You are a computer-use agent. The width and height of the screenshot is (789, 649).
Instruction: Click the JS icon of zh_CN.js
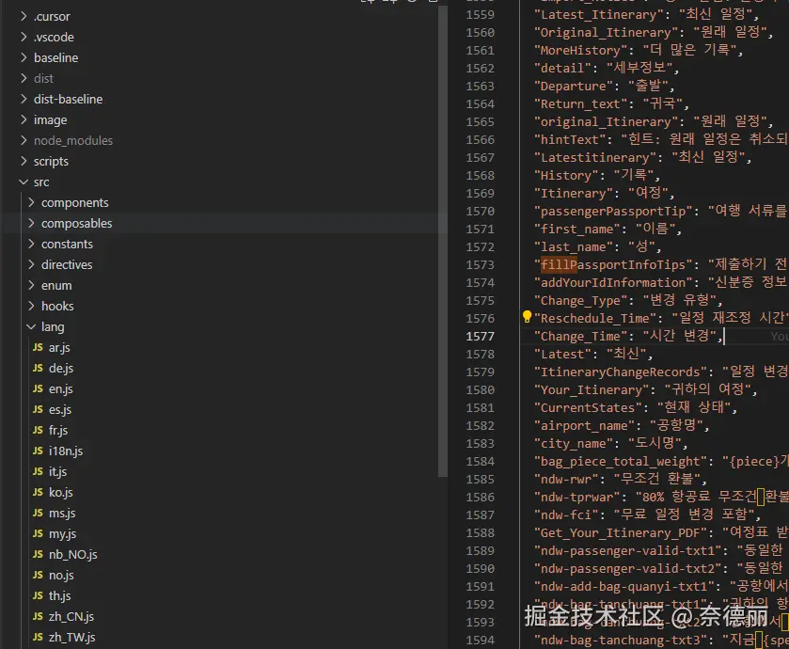38,616
